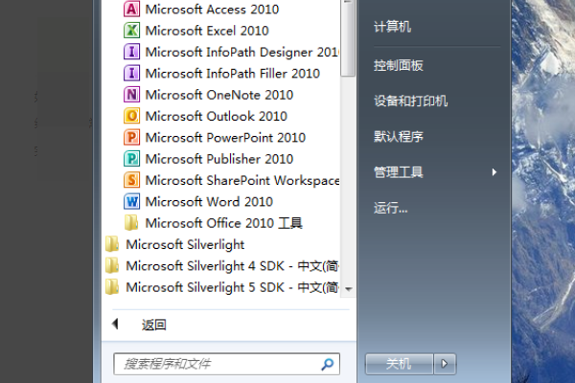Focus the 搜索程序和文件 search box
The width and height of the screenshot is (575, 383).
(x=226, y=364)
